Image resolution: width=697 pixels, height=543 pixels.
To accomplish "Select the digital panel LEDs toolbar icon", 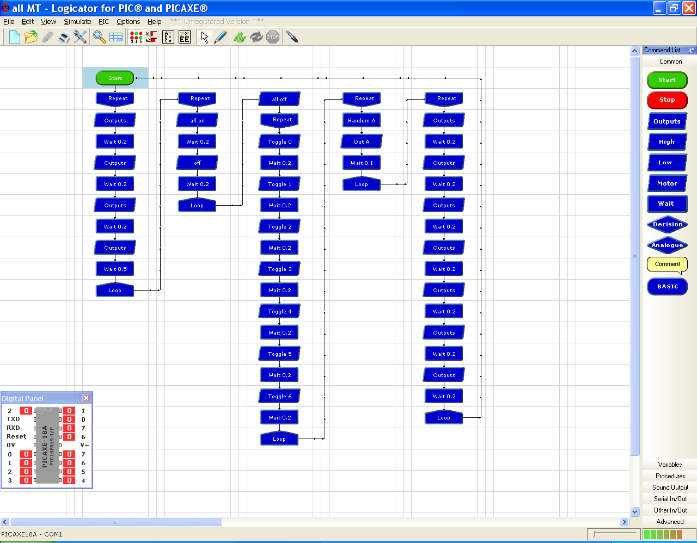I will (x=135, y=36).
